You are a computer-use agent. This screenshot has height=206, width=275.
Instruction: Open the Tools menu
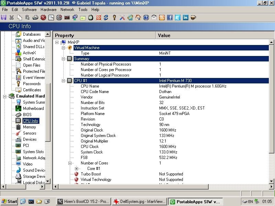click(83, 10)
